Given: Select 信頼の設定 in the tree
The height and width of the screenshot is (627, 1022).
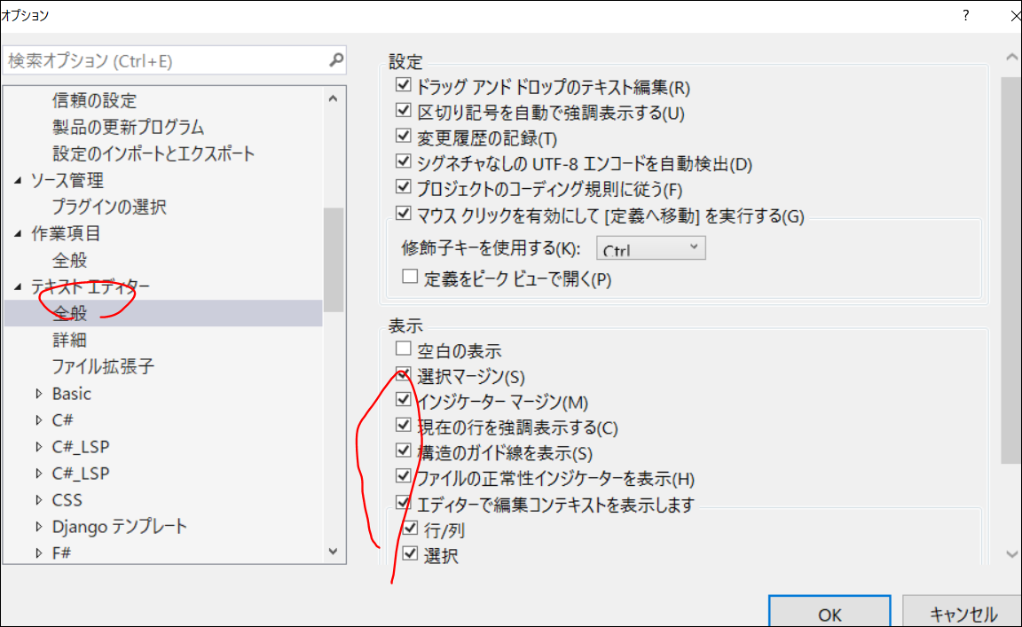Looking at the screenshot, I should click(x=95, y=100).
